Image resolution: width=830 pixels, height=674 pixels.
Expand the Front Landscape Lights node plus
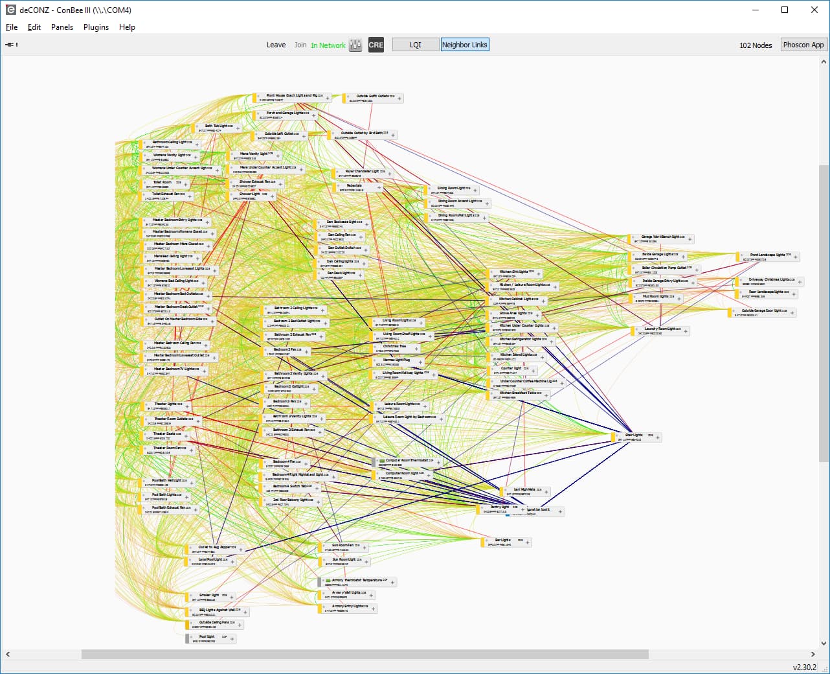pos(796,257)
